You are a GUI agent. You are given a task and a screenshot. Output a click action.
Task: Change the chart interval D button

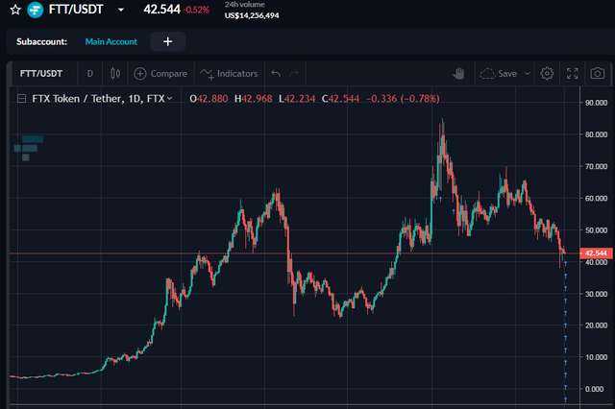89,74
